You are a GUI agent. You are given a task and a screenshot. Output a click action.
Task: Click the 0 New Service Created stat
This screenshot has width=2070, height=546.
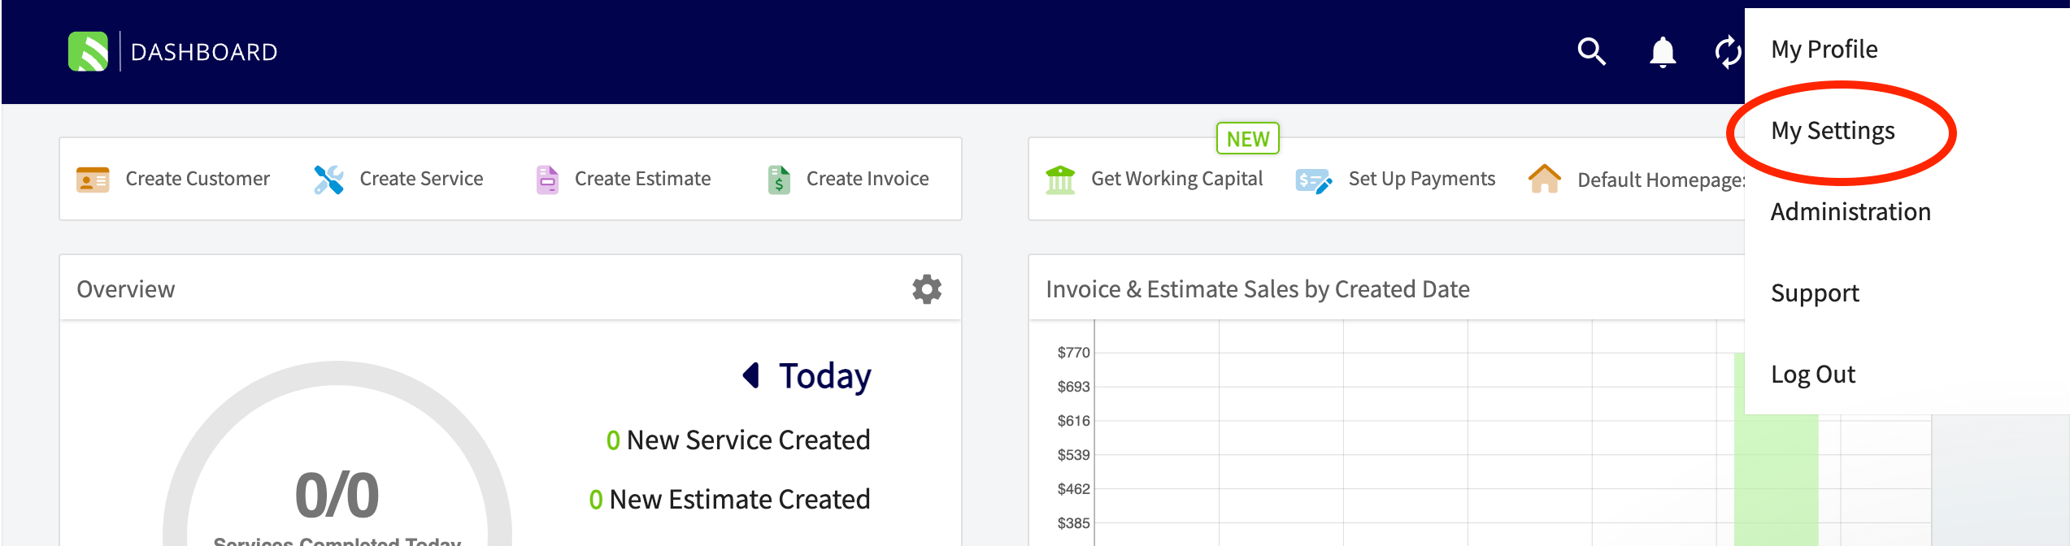click(737, 440)
